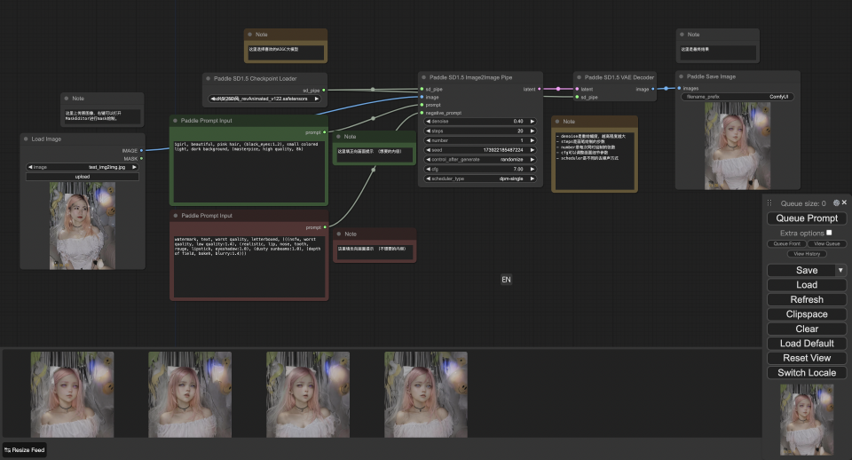Click the preview image inside Paddle Save Image

[x=737, y=146]
